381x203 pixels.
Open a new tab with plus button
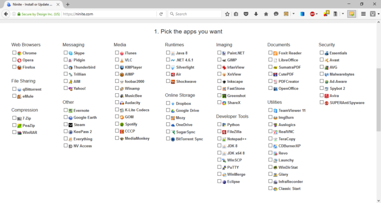click(68, 4)
